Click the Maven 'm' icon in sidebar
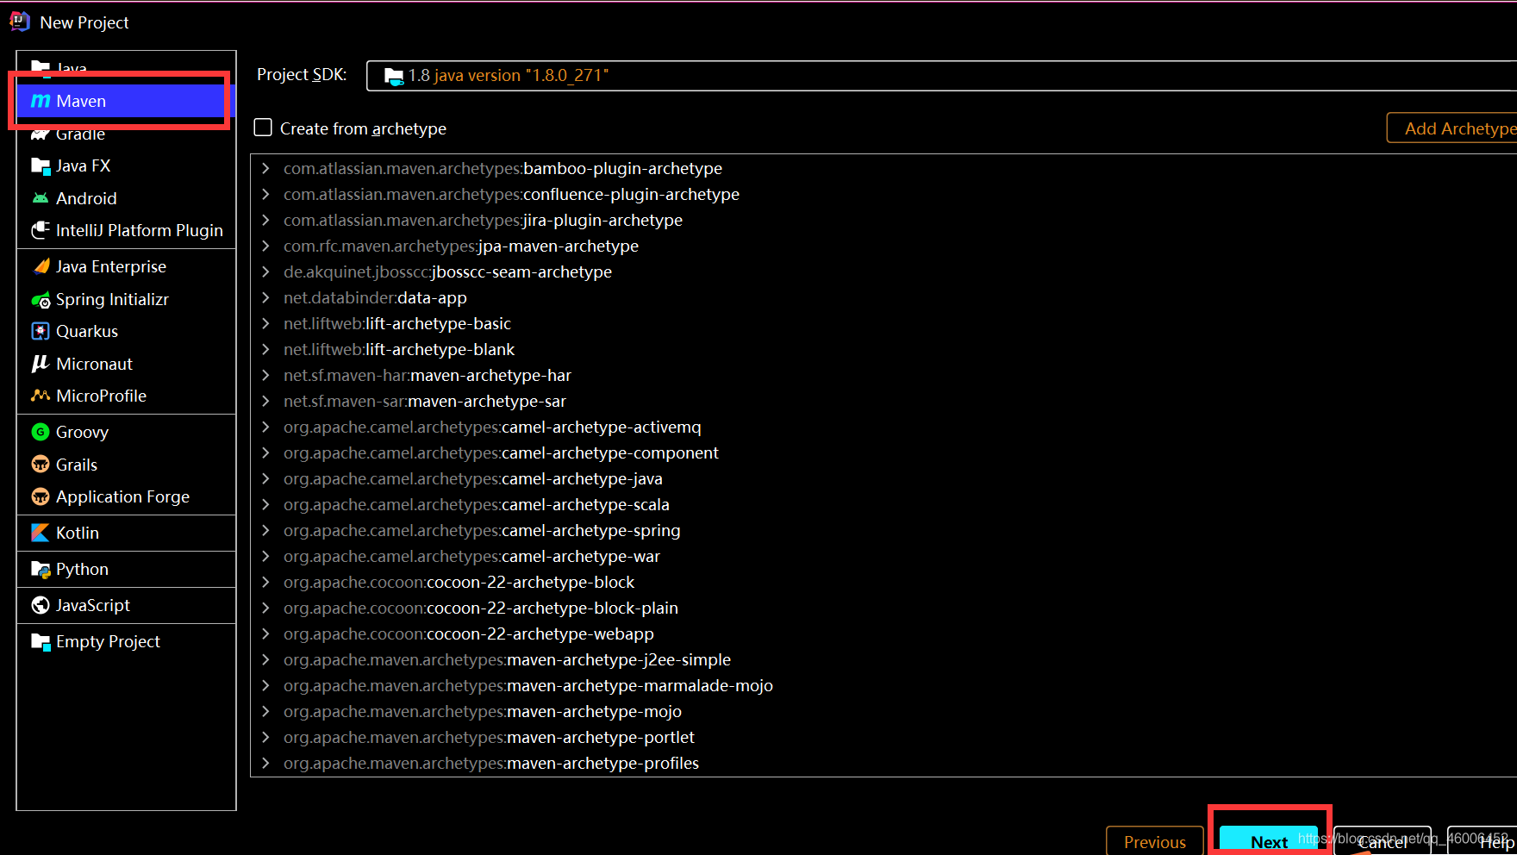 click(41, 101)
